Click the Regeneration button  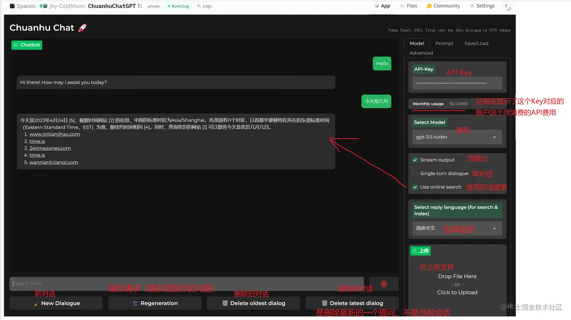click(155, 303)
